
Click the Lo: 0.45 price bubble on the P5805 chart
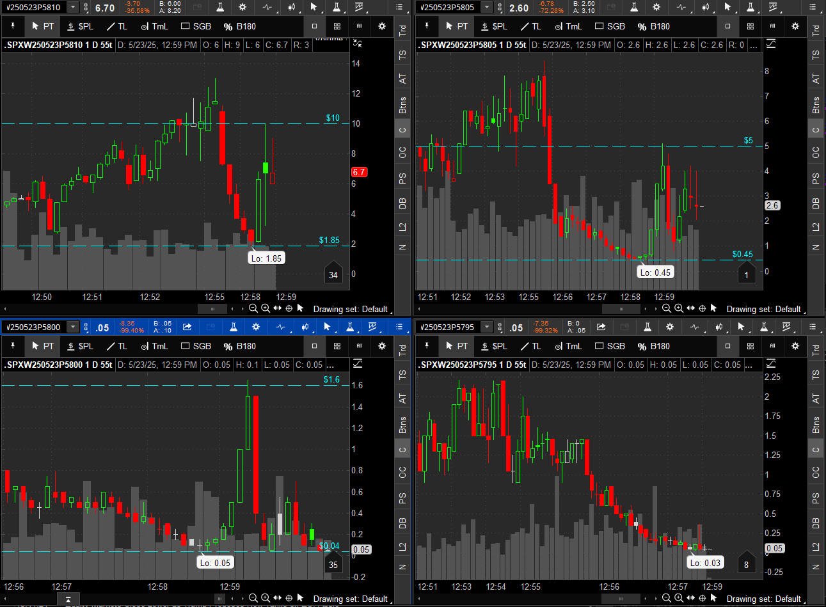tap(655, 272)
